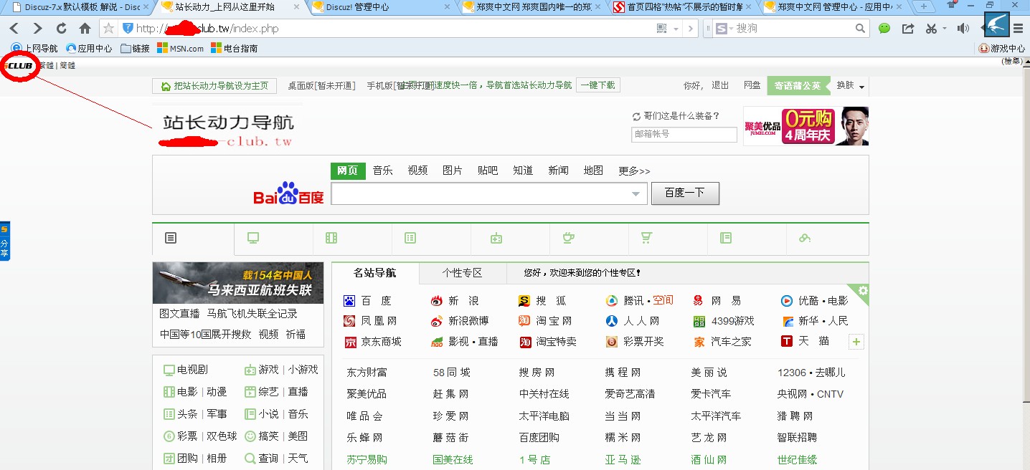Open the news list category icon tab

click(x=171, y=238)
